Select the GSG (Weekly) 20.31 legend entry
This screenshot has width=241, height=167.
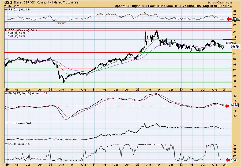click(22, 30)
